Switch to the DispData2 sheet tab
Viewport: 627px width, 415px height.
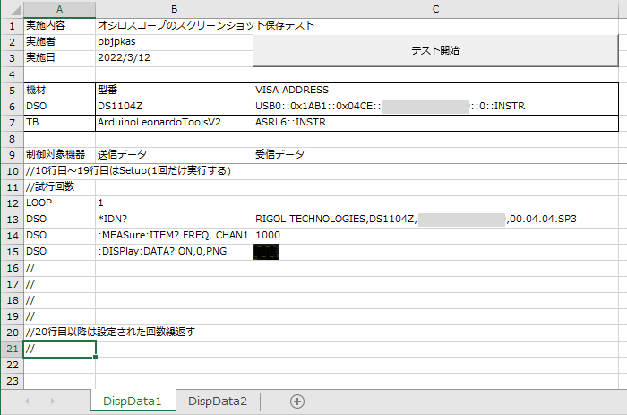coord(218,401)
